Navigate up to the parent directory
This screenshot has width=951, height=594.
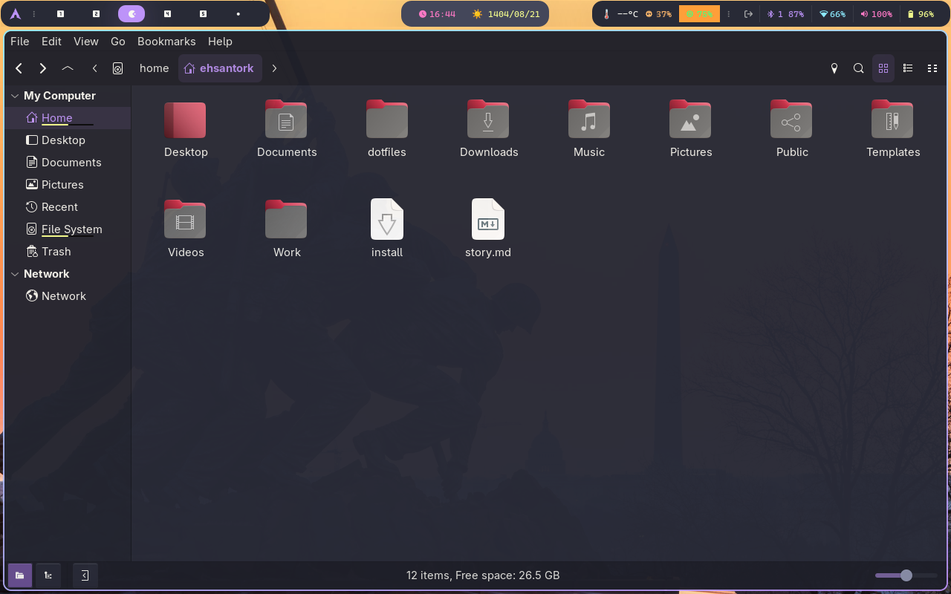67,68
